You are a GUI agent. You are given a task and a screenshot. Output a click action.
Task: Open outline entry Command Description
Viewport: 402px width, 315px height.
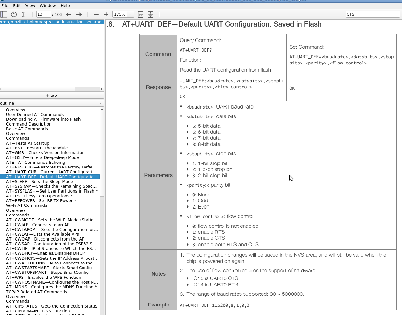tap(29, 124)
